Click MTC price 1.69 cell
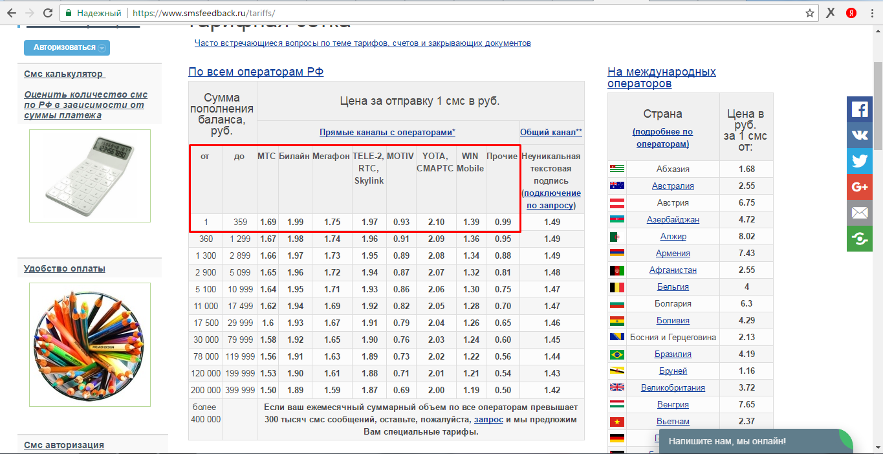The width and height of the screenshot is (883, 454). [268, 222]
